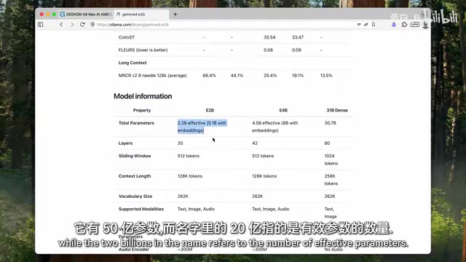Click the CoVoST row label
The image size is (466, 262).
(127, 37)
